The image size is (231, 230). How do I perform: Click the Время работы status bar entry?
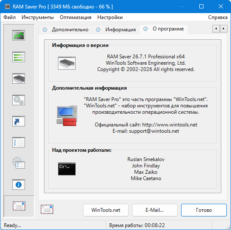pos(137,225)
